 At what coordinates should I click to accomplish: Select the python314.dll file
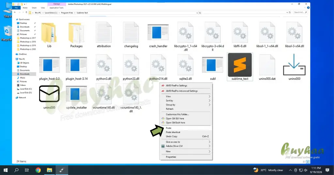tap(158, 67)
